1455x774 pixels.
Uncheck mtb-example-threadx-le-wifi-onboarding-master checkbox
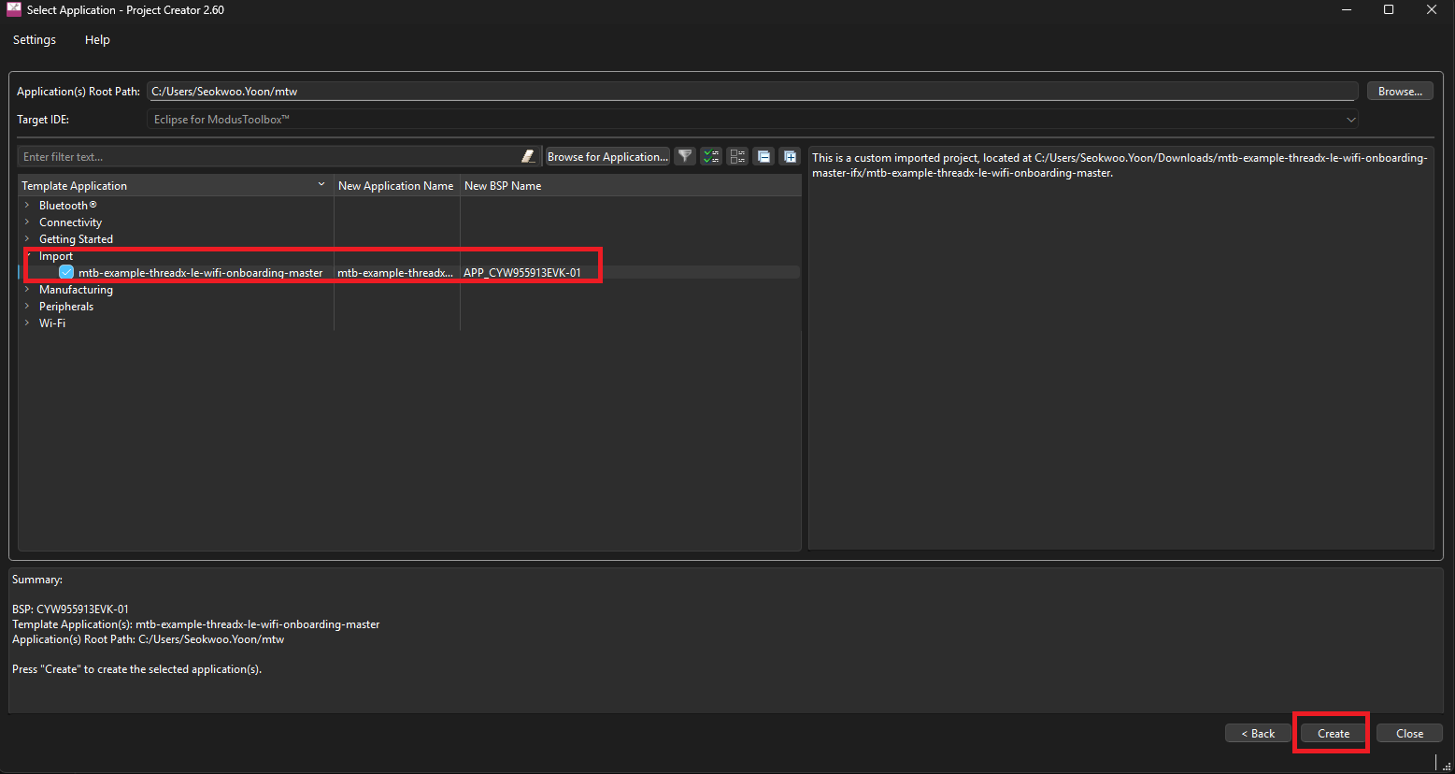(66, 273)
